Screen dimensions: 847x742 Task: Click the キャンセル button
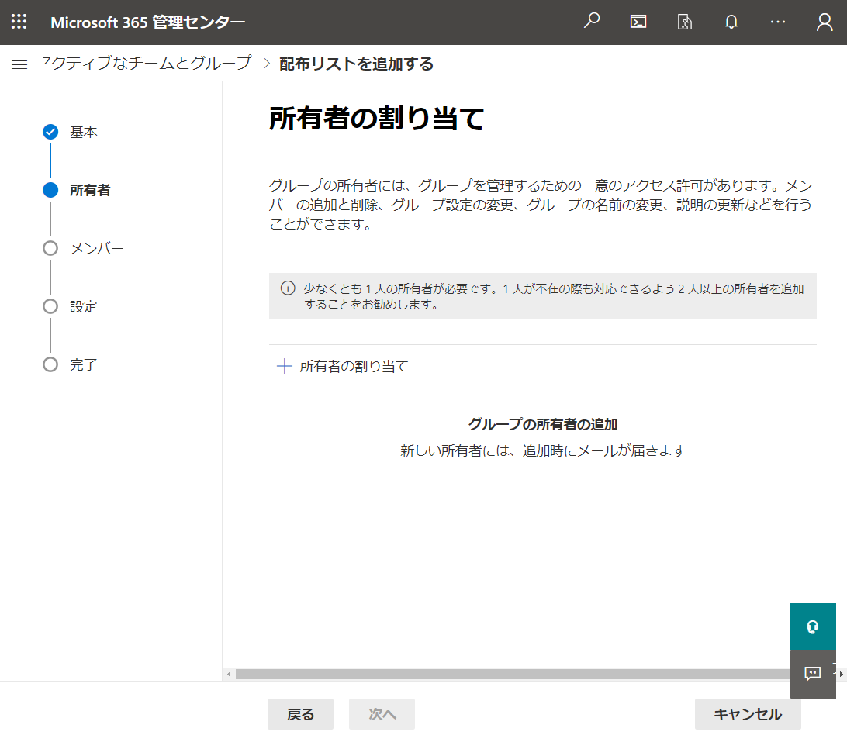point(748,714)
